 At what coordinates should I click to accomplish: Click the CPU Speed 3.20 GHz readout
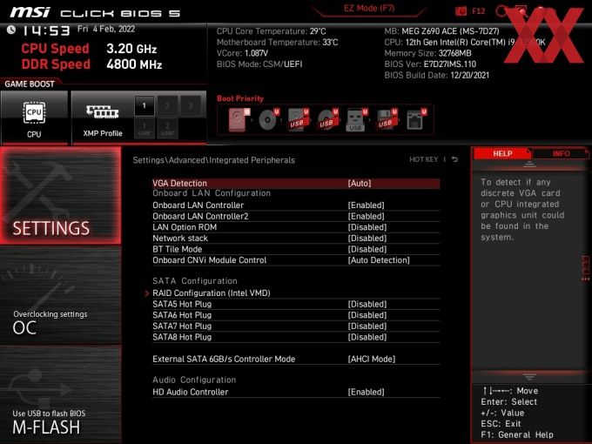pyautogui.click(x=89, y=49)
